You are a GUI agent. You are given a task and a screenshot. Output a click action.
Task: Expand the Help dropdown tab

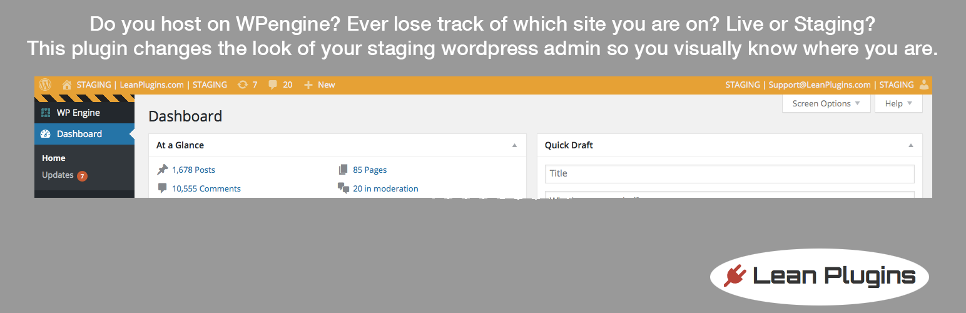898,103
